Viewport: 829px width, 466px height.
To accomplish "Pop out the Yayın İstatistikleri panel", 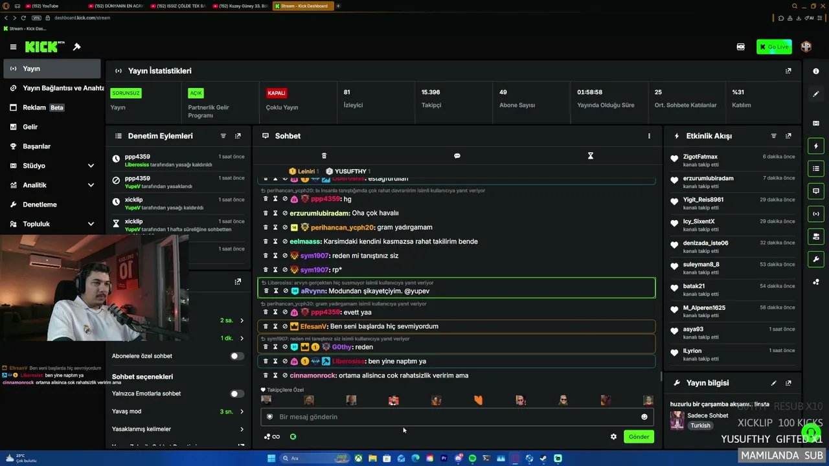I will [x=788, y=71].
